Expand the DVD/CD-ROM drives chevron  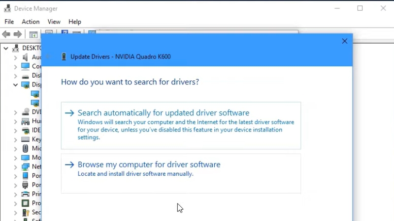point(15,112)
